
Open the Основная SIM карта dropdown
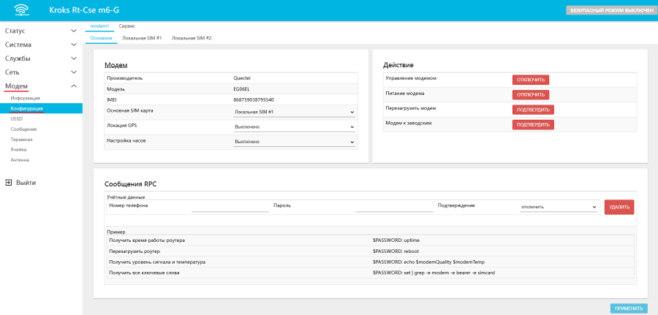pyautogui.click(x=294, y=112)
